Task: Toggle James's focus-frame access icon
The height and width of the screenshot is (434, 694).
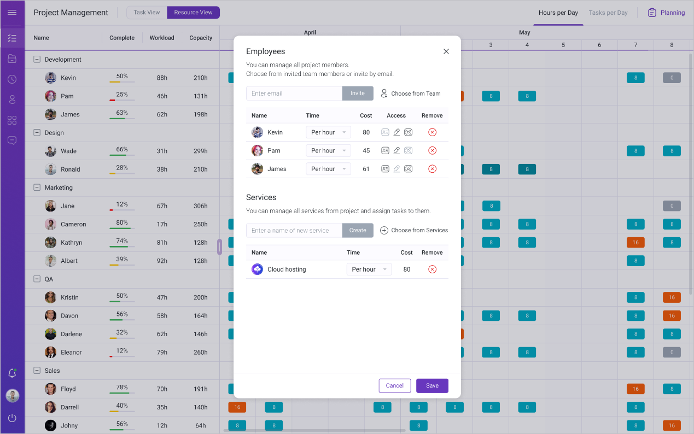Action: click(x=408, y=169)
